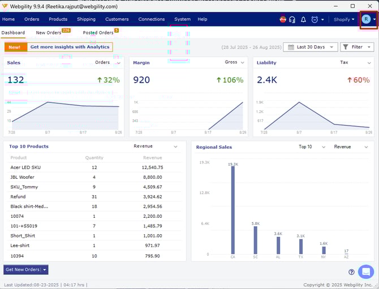Switch to the New Orders tab
Viewport: 379px width, 289px height.
click(49, 33)
